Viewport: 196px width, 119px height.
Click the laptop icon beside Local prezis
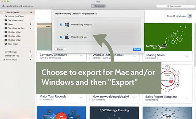4,60
